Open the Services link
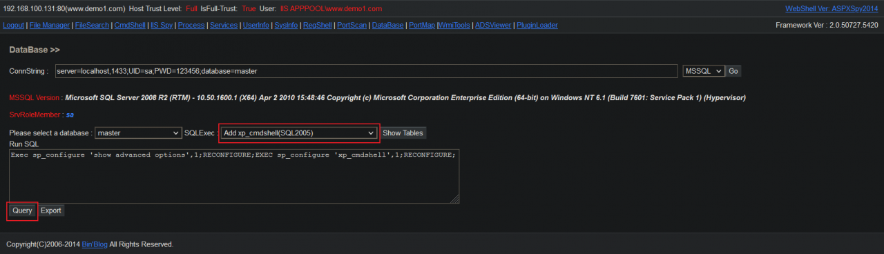 click(x=224, y=25)
